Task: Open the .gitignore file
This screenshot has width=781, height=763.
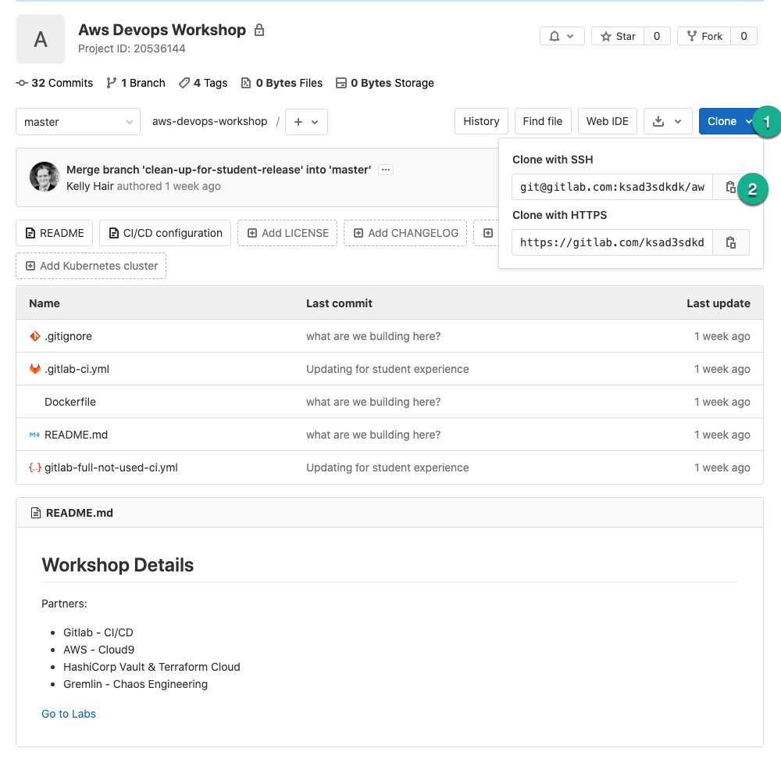Action: click(x=68, y=336)
